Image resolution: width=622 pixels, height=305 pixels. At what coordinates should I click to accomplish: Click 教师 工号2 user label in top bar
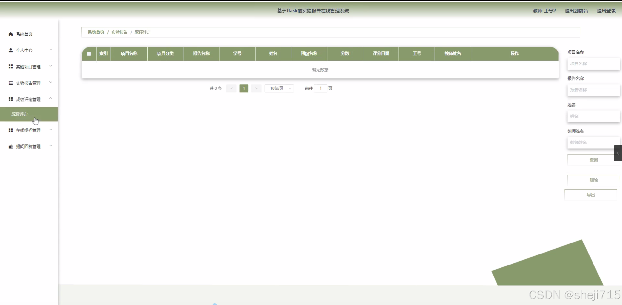pyautogui.click(x=544, y=11)
